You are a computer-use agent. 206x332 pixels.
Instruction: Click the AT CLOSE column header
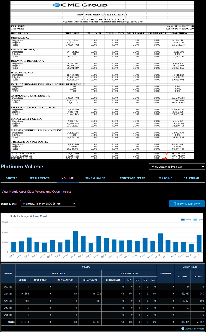coord(183,276)
